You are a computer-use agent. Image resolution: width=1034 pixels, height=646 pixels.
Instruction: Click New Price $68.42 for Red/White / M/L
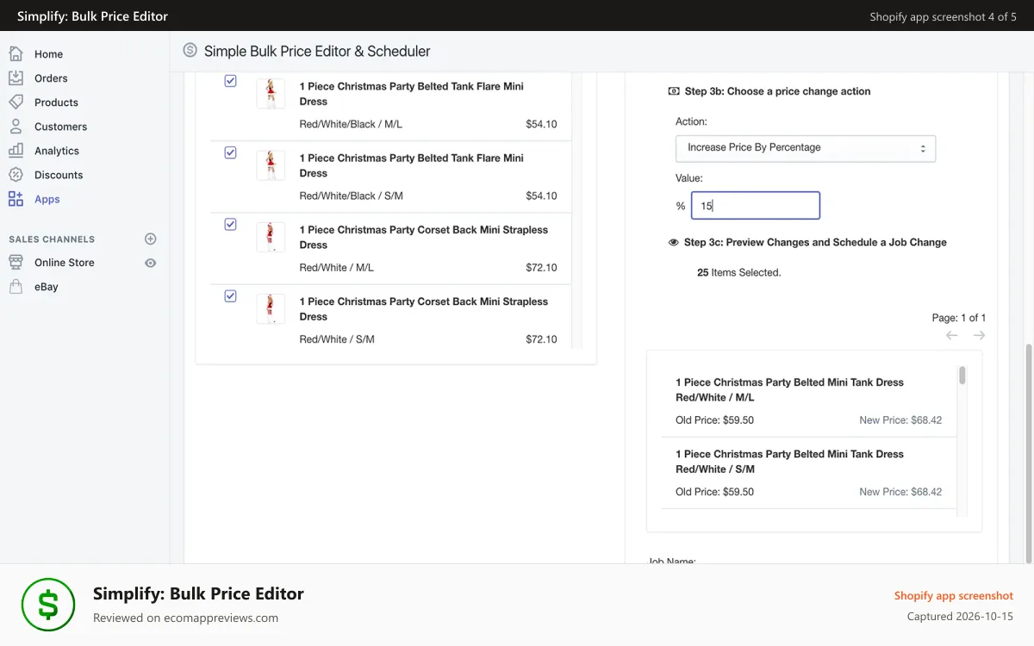900,420
